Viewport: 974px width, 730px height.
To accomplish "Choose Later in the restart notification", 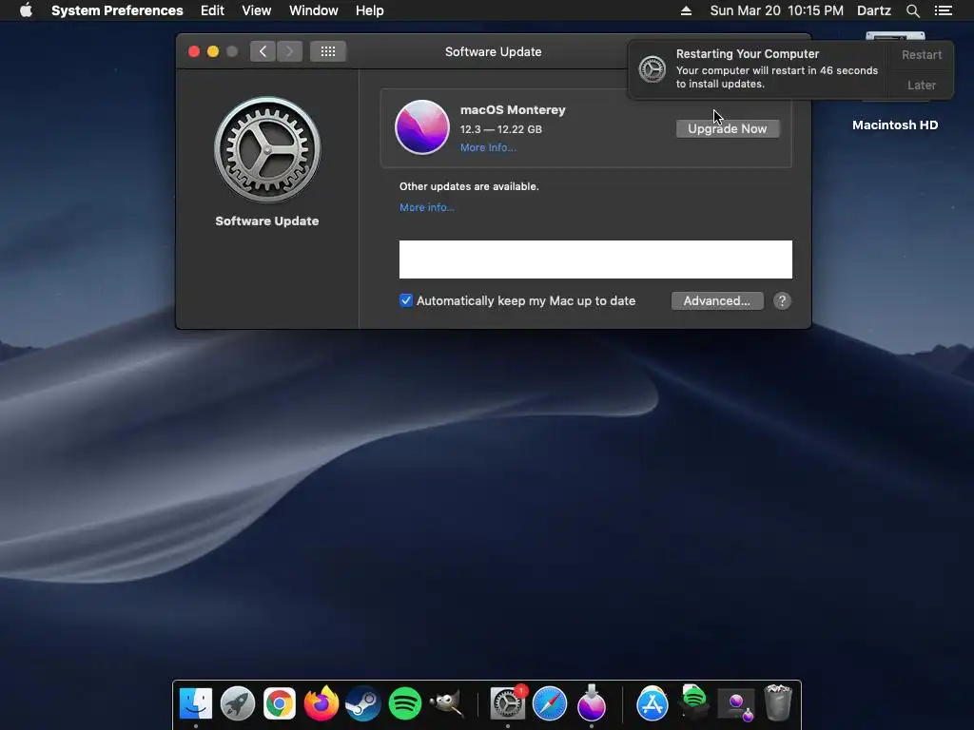I will (921, 85).
